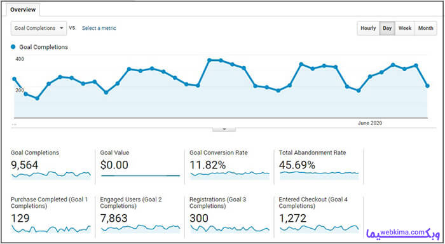Click the Registrations sparkline chart
Viewport: 445px width, 244px height.
[x=229, y=229]
